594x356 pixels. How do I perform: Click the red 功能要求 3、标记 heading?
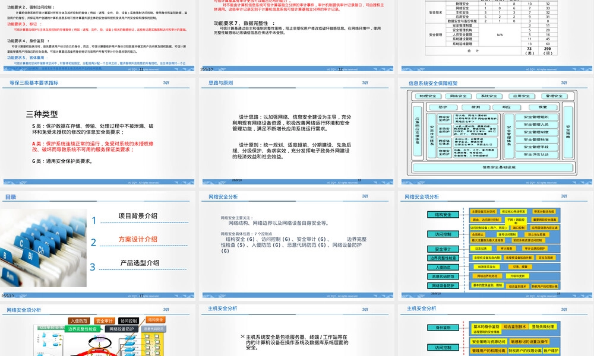coord(24,24)
